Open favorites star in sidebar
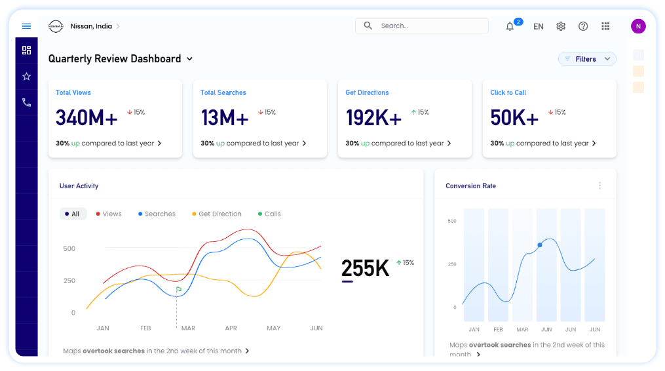 tap(26, 77)
